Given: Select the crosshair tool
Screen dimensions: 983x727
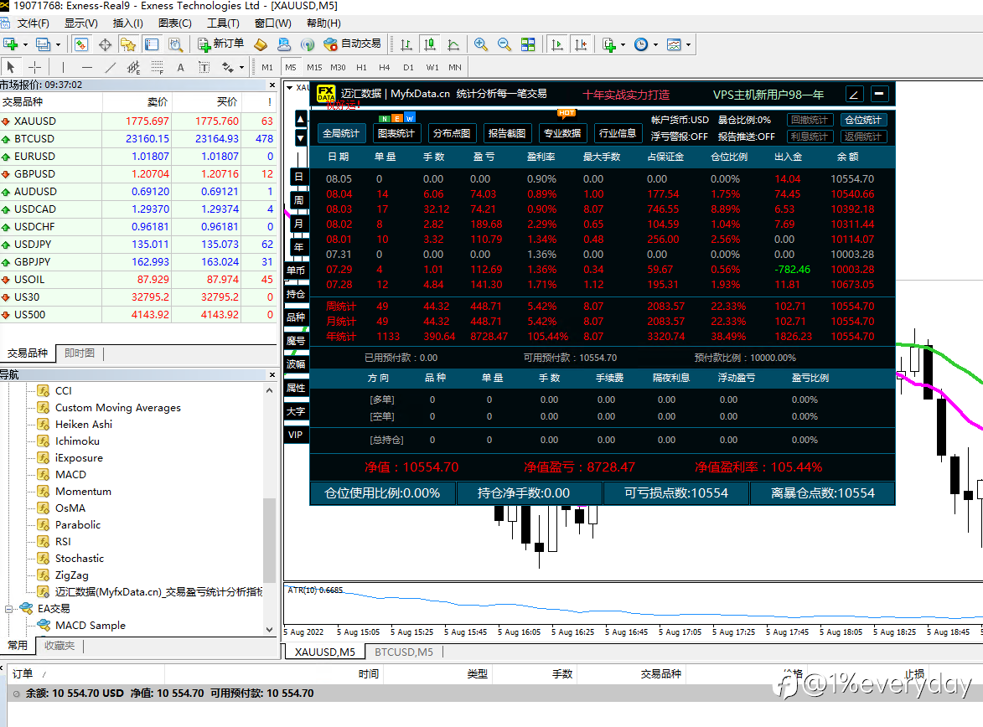Looking at the screenshot, I should pos(35,67).
